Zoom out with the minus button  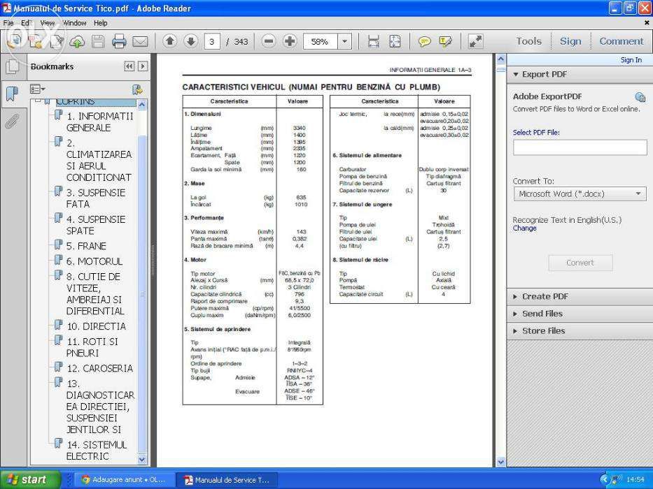coord(269,41)
